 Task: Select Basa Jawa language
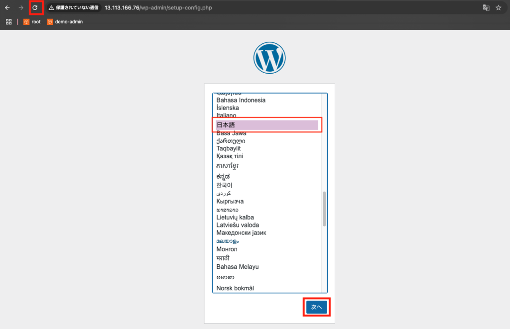pos(267,133)
